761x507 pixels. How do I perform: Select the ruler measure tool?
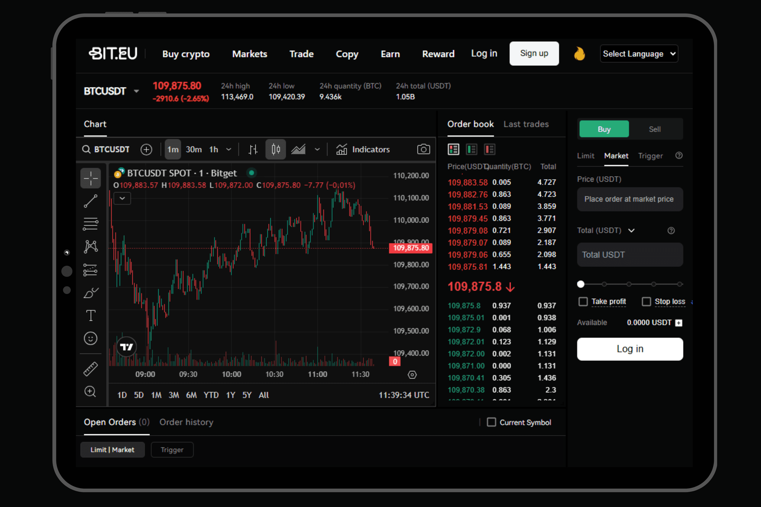click(x=91, y=369)
